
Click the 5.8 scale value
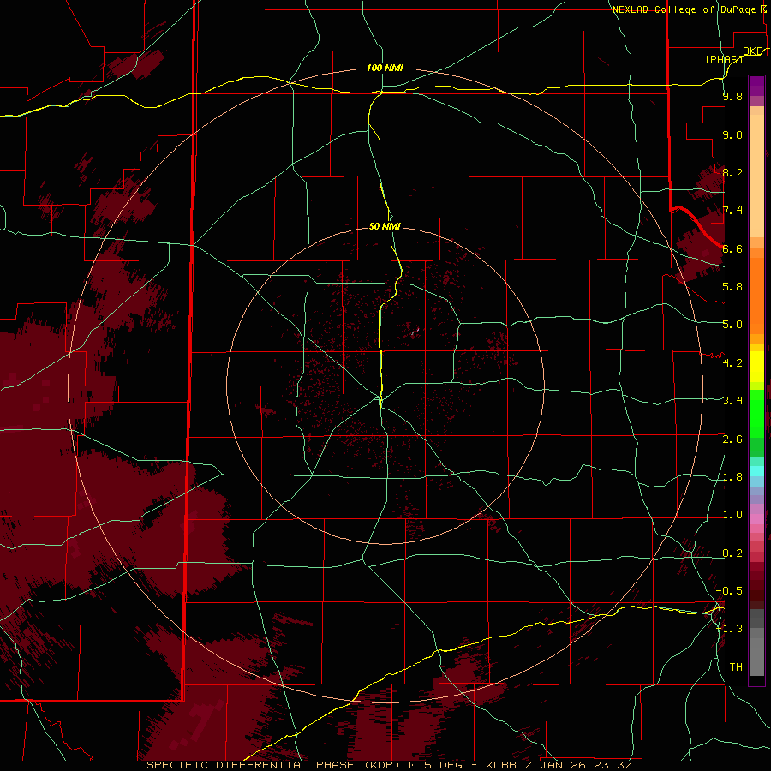click(732, 286)
